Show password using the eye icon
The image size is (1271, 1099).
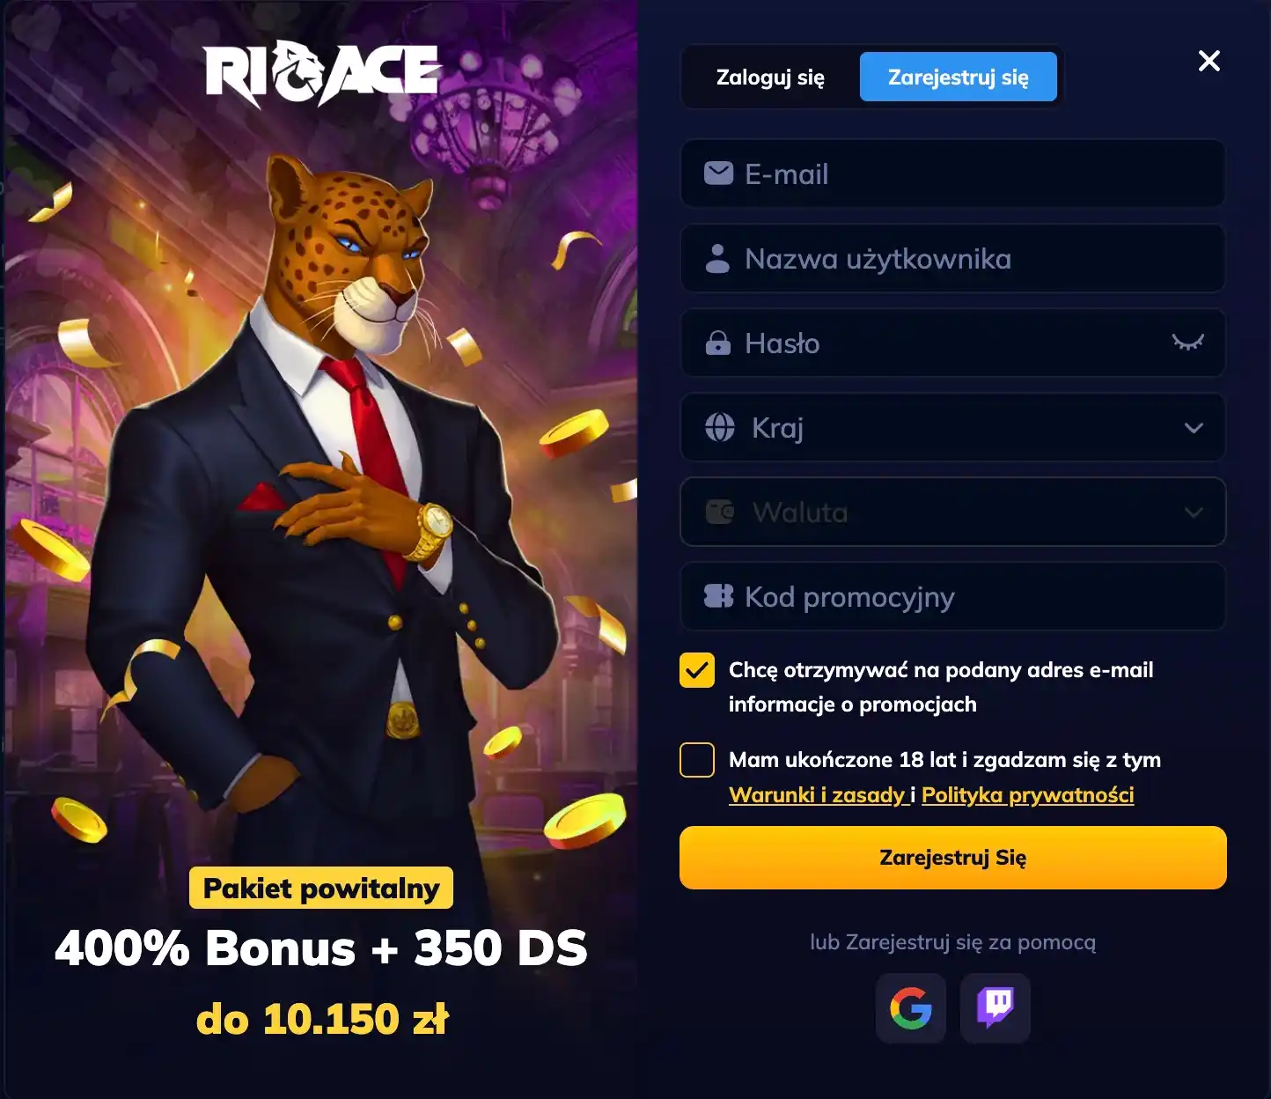(x=1187, y=342)
